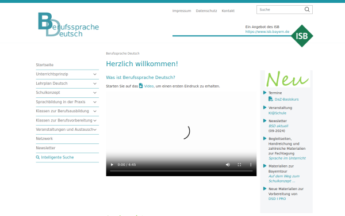The image size is (345, 216).
Task: Click Was ist Berufssprache Deutsch? heading
Action: (140, 77)
